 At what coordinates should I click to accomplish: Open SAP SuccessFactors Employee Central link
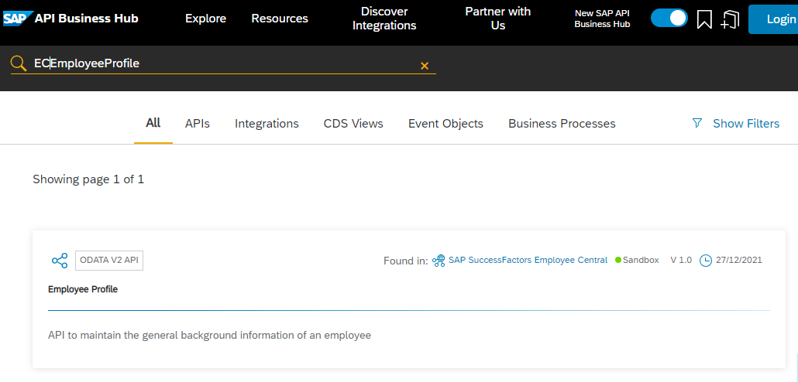click(x=528, y=260)
